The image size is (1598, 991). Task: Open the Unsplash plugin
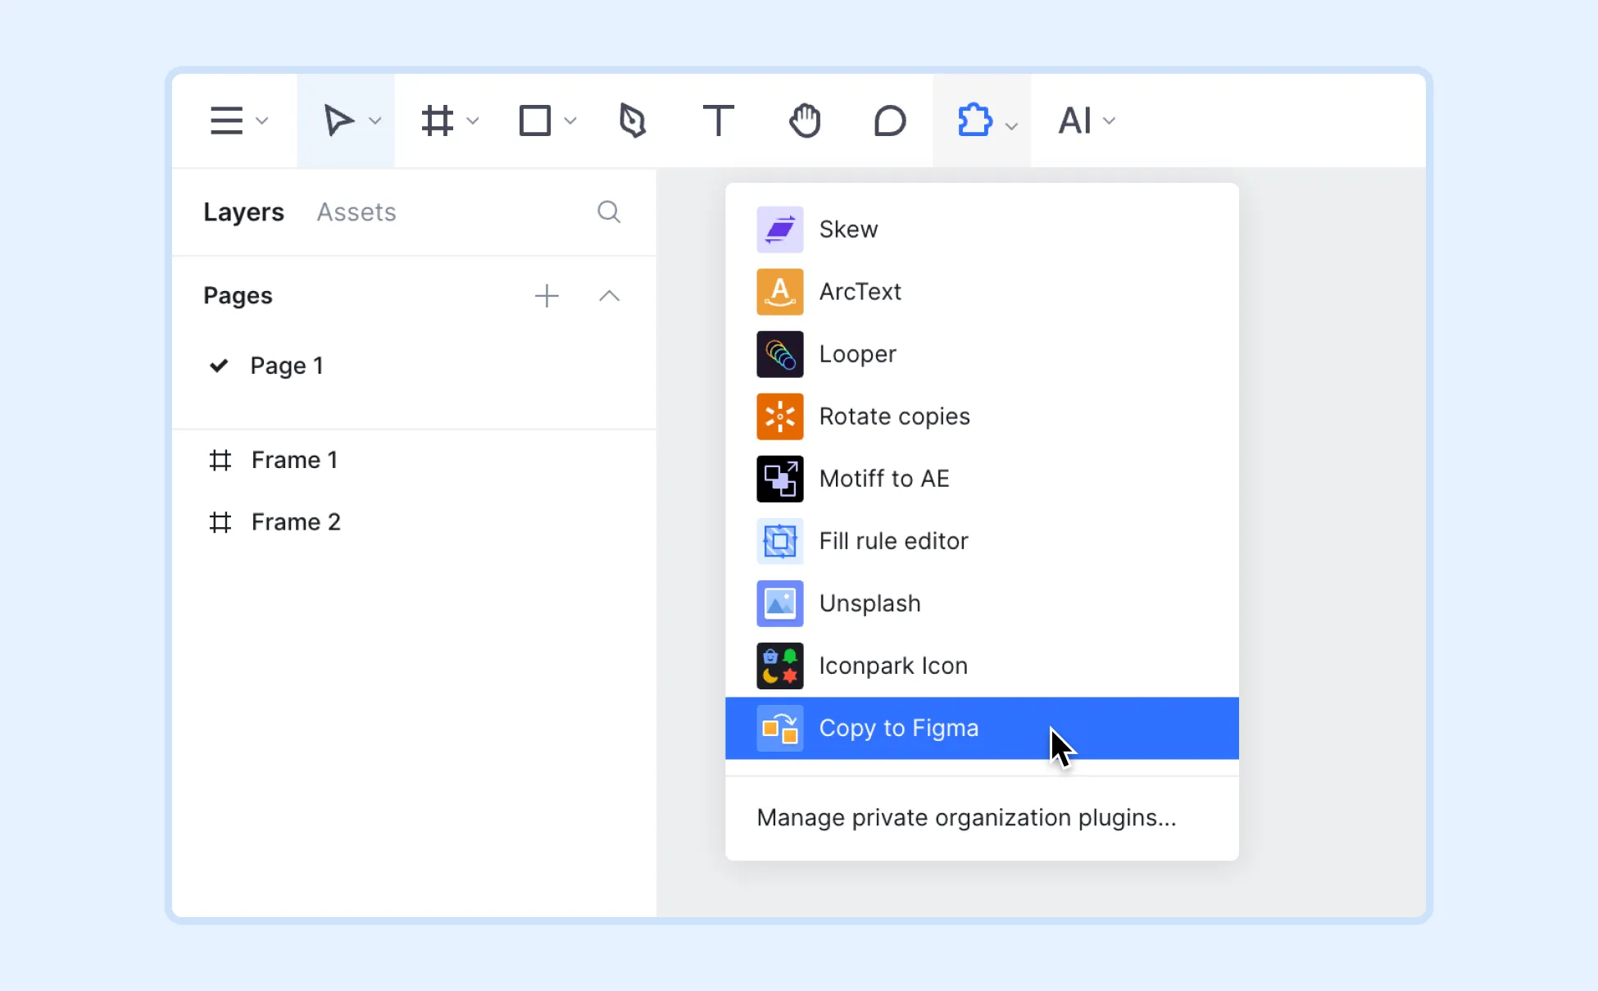tap(982, 603)
